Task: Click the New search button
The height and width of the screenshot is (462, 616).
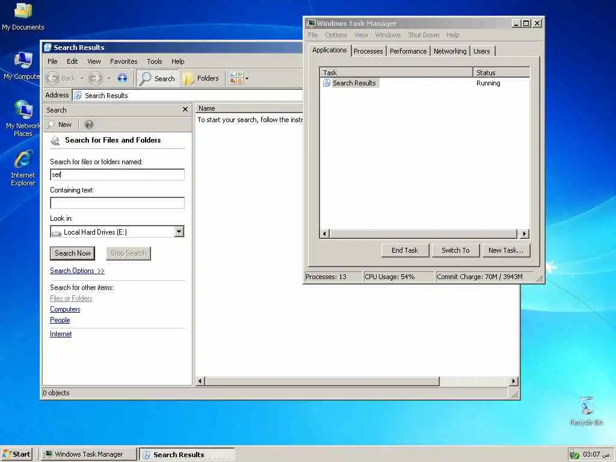Action: tap(60, 125)
